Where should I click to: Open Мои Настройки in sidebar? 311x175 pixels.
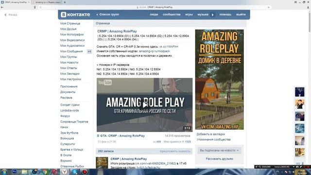pos(70,79)
